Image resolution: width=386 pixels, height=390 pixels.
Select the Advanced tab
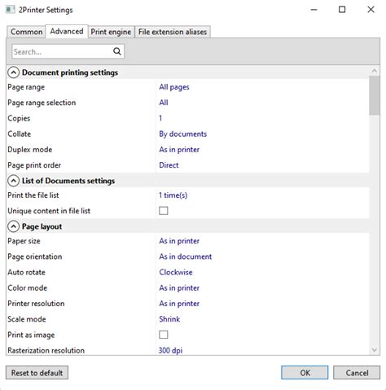[x=67, y=31]
